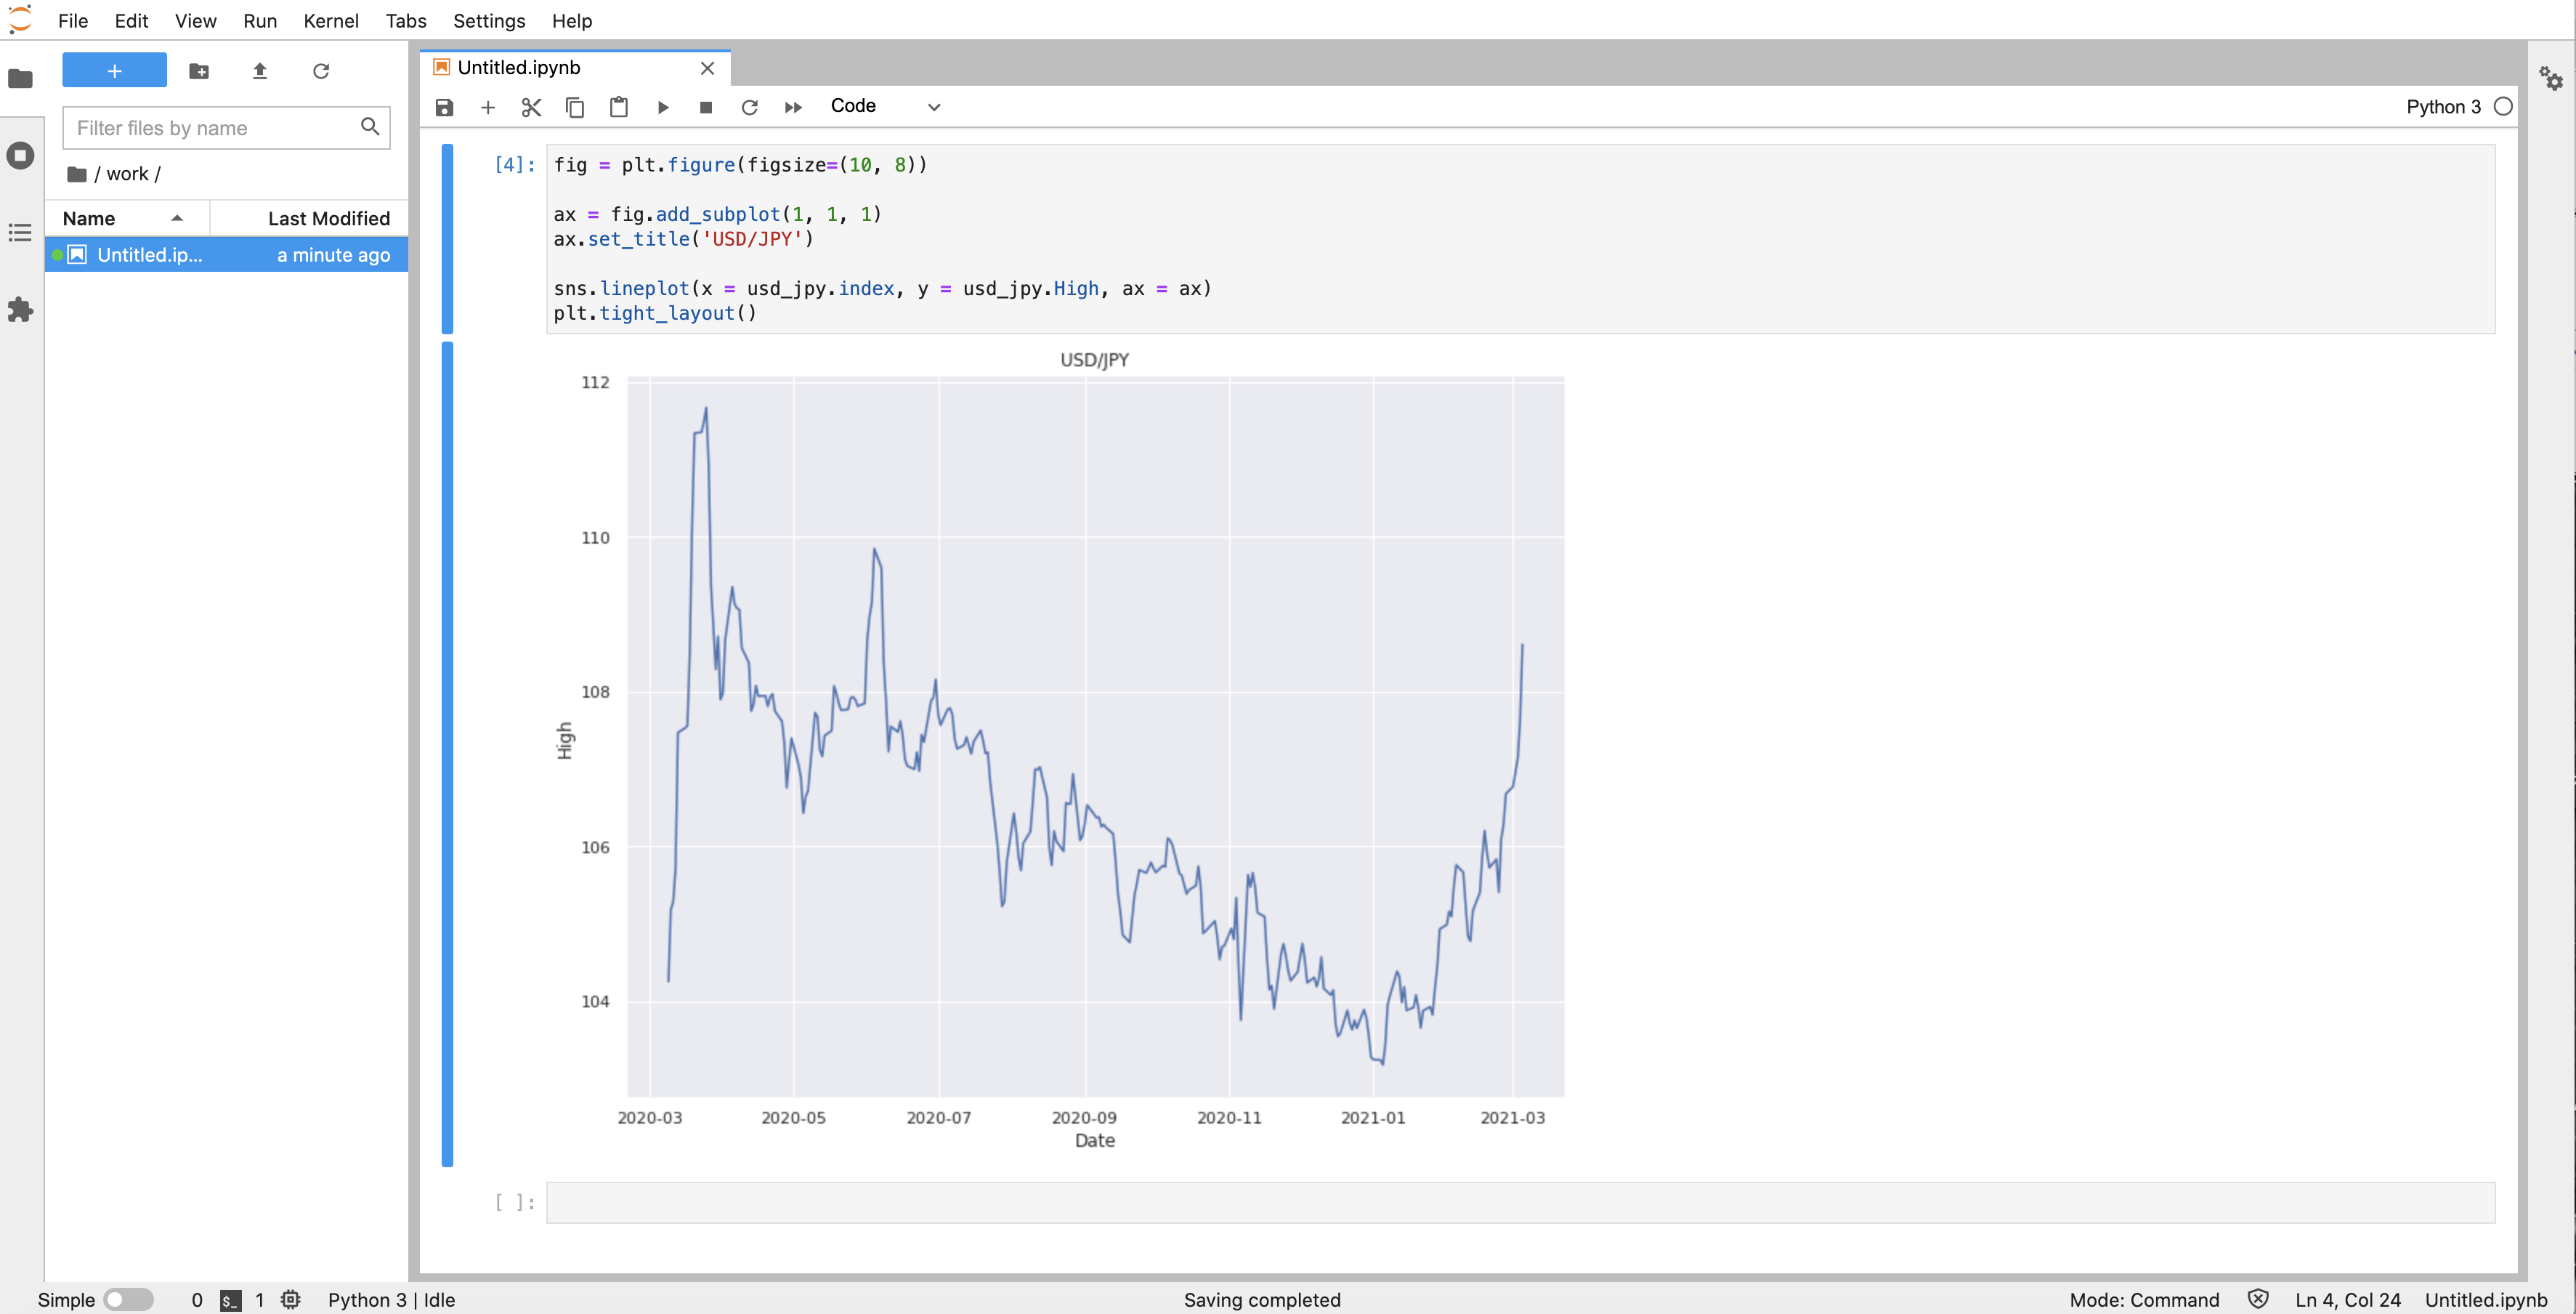Toggle the Simple interface mode switch
The image size is (2576, 1314).
click(x=128, y=1299)
